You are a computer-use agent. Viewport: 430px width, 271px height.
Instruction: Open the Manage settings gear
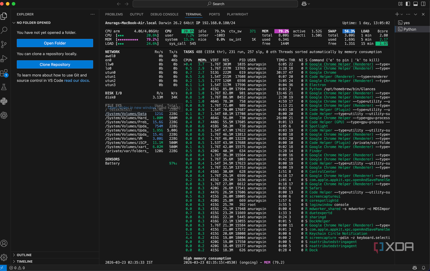[x=4, y=258]
